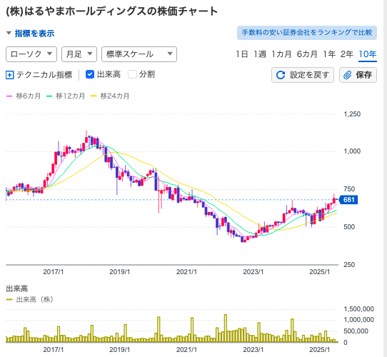Open the 手数料の安い証券会社 ranking link
Image resolution: width=387 pixels, height=357 pixels.
307,33
